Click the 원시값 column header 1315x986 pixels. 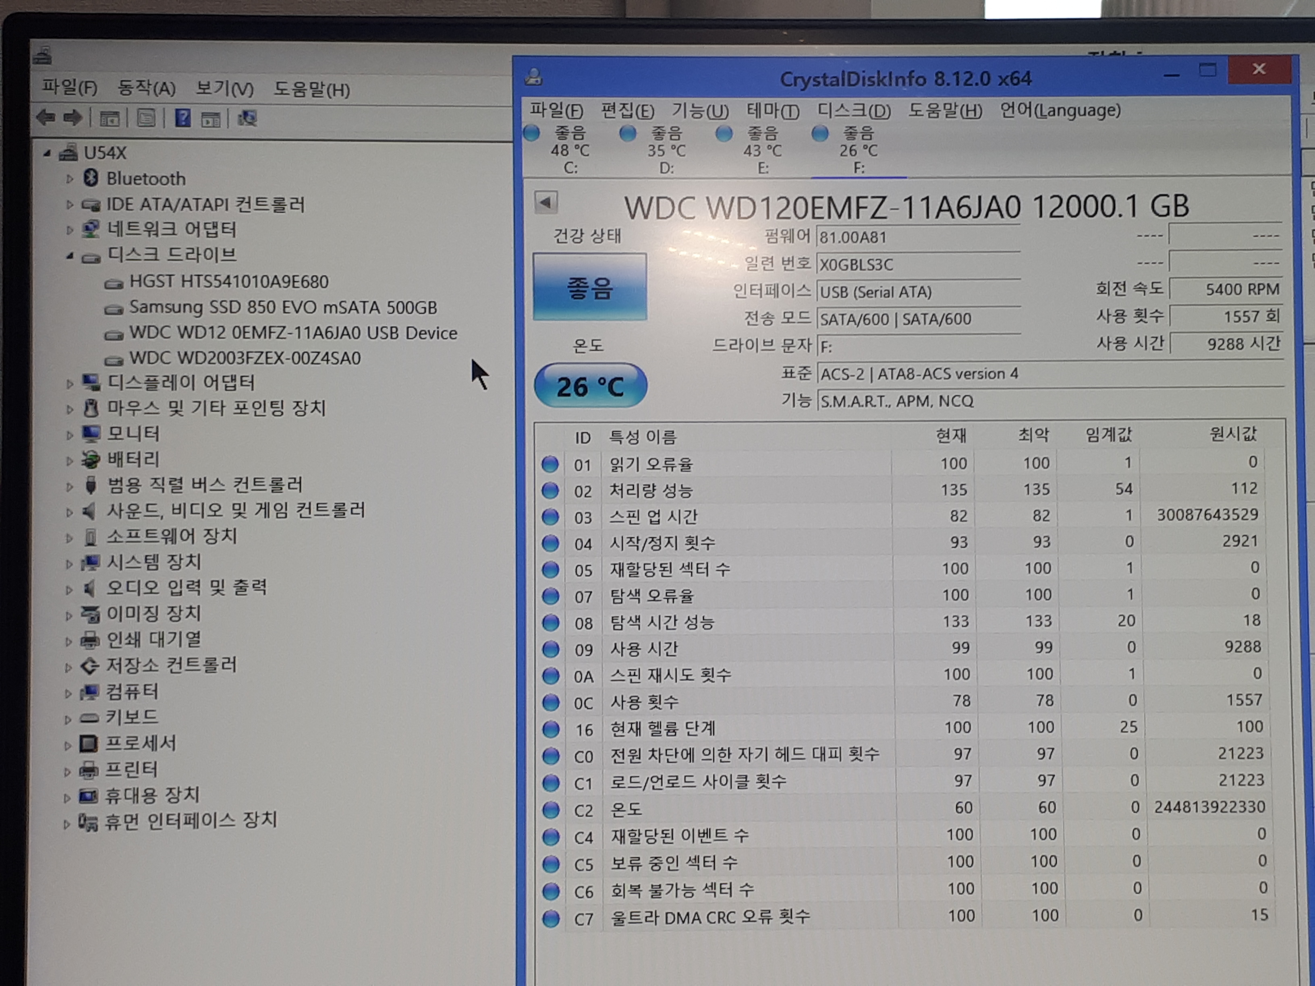[x=1233, y=434]
